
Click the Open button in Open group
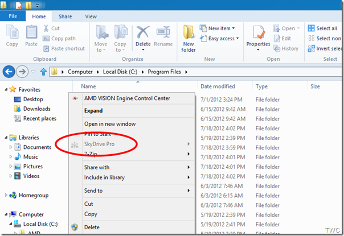coord(286,28)
